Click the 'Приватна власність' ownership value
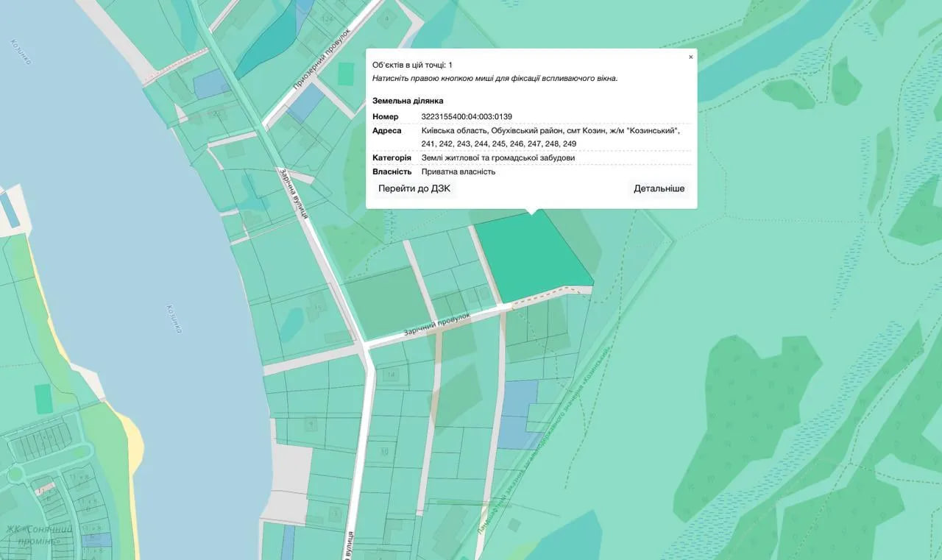 tap(458, 171)
